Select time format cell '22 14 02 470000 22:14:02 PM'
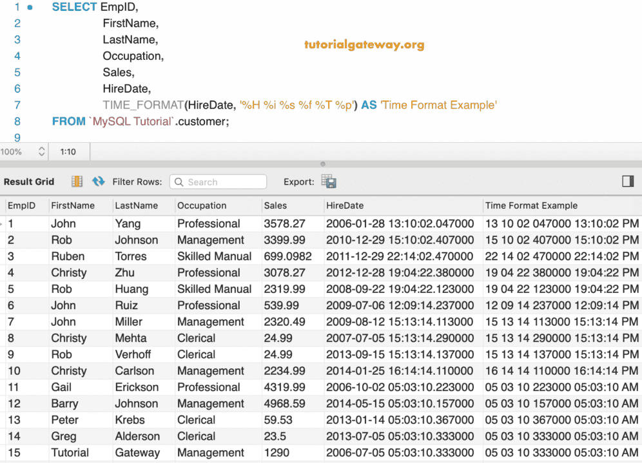 [562, 256]
